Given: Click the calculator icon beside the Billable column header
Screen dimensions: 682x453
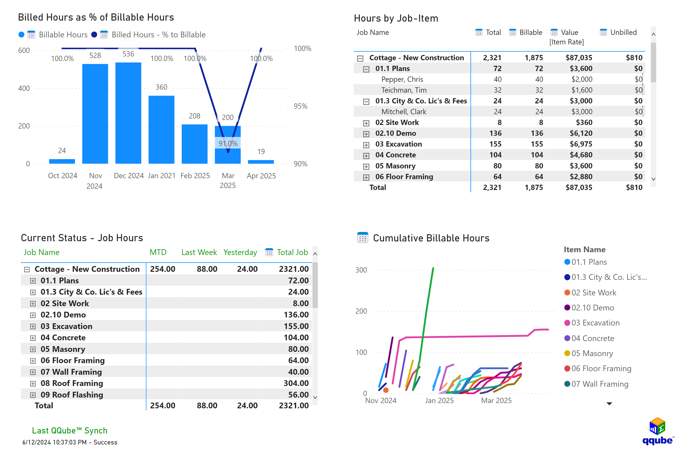Looking at the screenshot, I should (513, 32).
